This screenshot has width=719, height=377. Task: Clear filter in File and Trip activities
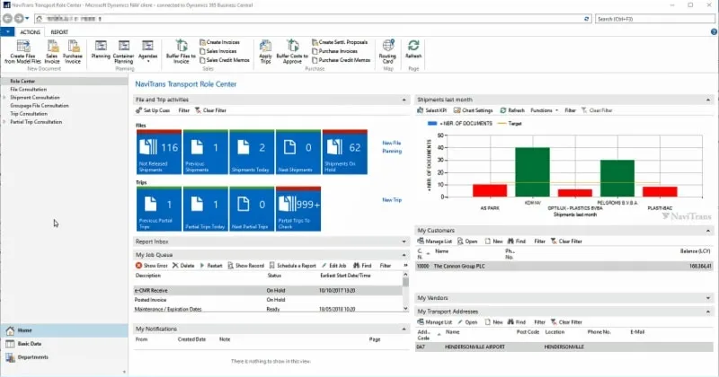tap(210, 110)
